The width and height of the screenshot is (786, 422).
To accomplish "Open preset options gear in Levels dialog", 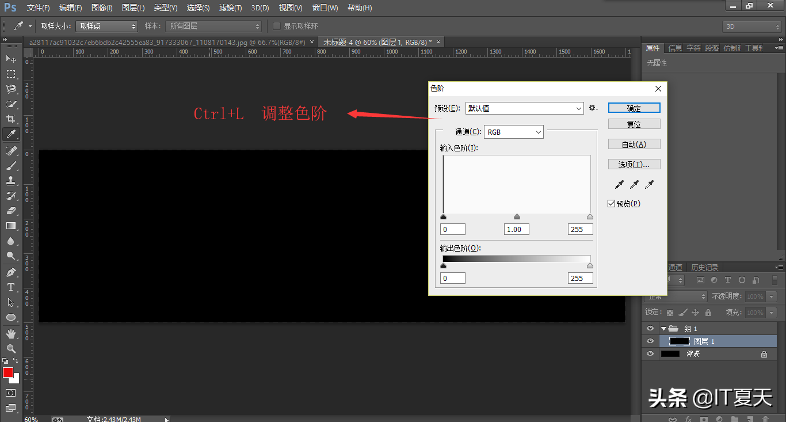I will [x=593, y=108].
